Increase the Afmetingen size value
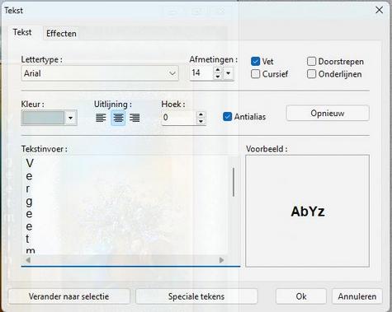392x312 pixels. 218,70
